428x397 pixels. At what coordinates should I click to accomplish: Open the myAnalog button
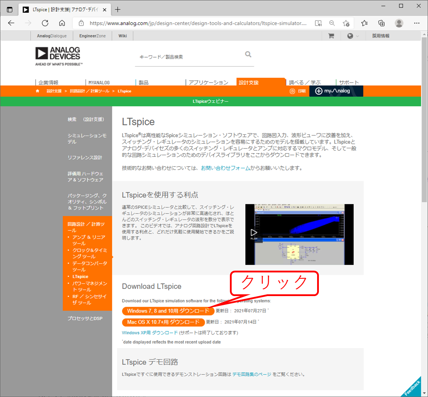(x=336, y=91)
